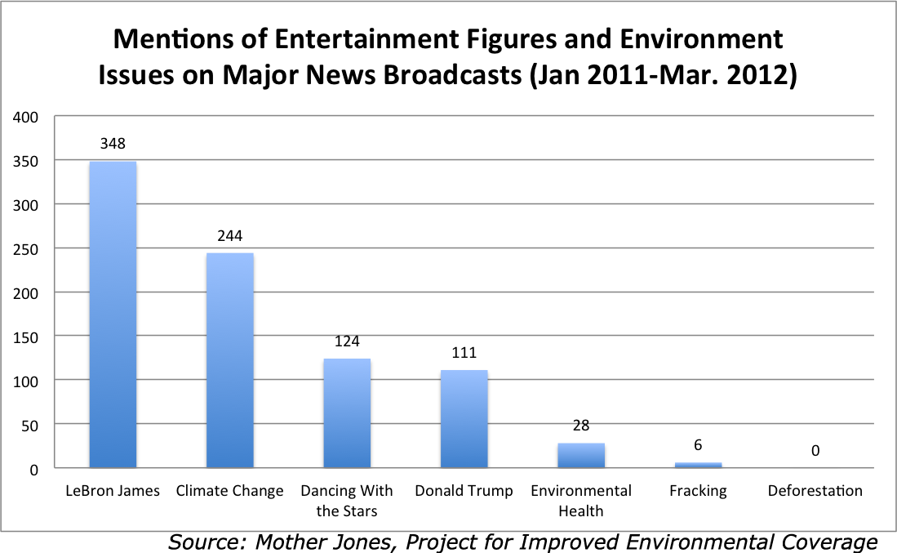This screenshot has width=897, height=553.
Task: Click the black redacted bar below the chart
Action: pos(522,542)
